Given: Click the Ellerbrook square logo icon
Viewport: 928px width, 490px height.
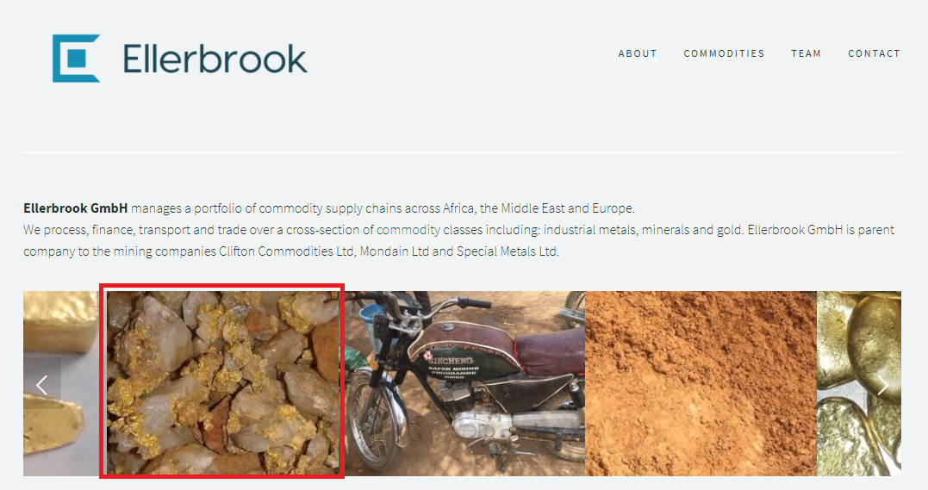Looking at the screenshot, I should coord(77,59).
